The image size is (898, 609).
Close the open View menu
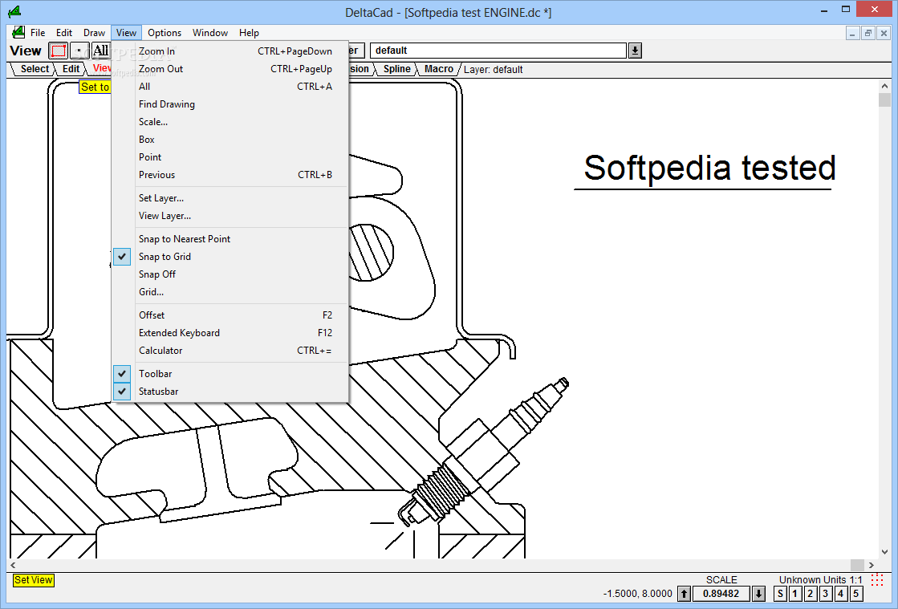tap(126, 33)
